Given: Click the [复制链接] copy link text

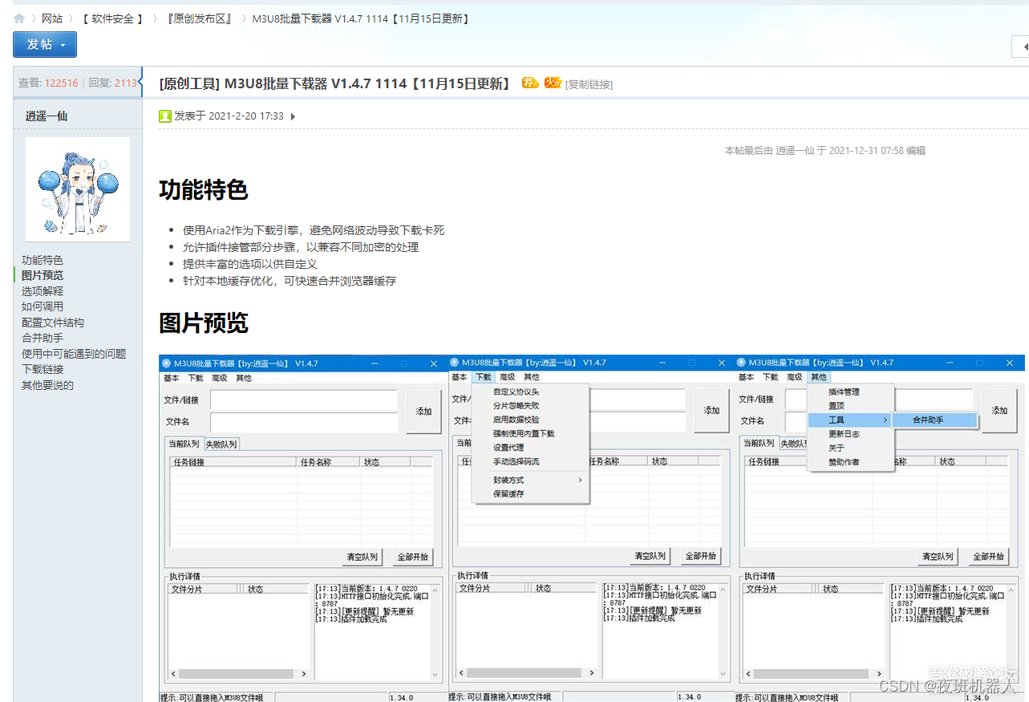Looking at the screenshot, I should pyautogui.click(x=589, y=84).
